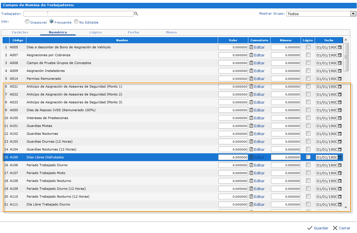Select the No Editable usage option
357x233 pixels.
(x=76, y=21)
